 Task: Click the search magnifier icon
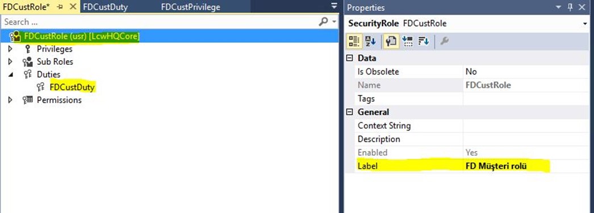(x=323, y=22)
